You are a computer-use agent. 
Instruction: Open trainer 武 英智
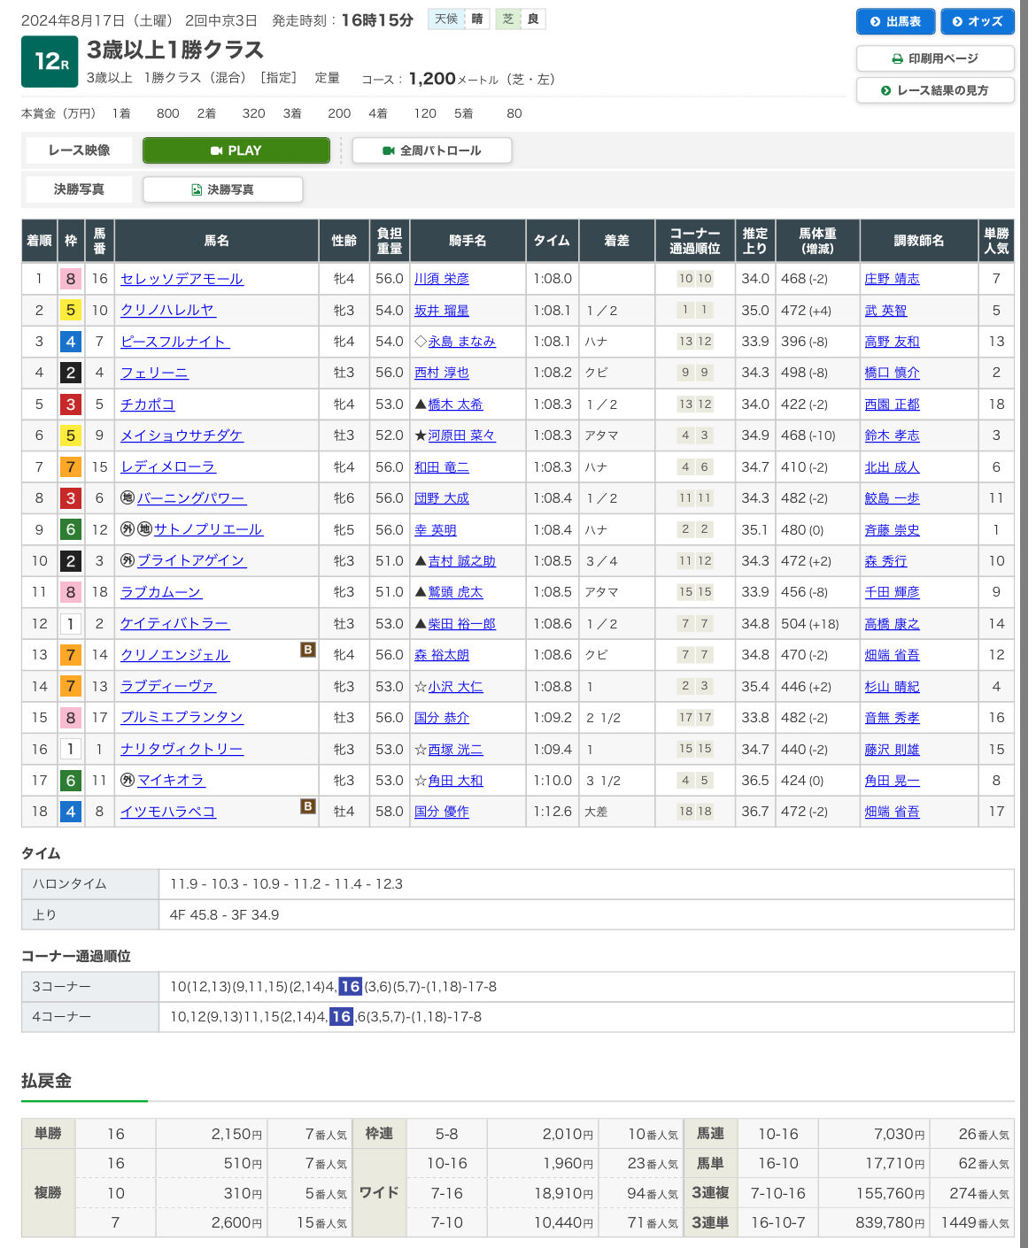point(885,311)
